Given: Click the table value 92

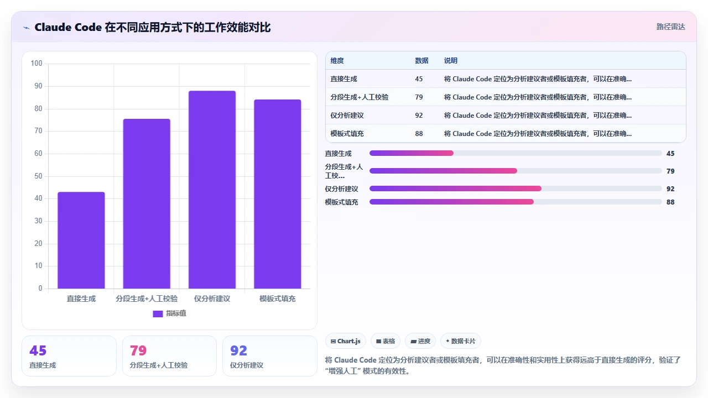Looking at the screenshot, I should [x=419, y=116].
